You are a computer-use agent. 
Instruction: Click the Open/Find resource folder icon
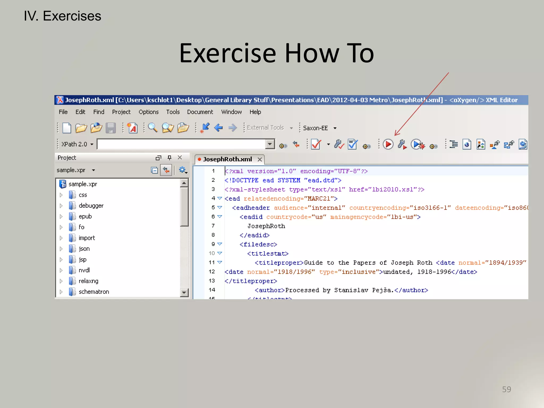point(183,128)
